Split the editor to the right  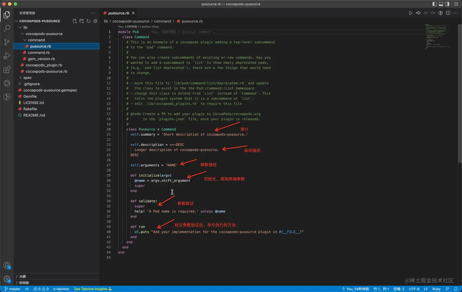point(448,13)
